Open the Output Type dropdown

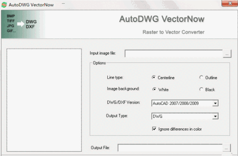tap(215, 116)
